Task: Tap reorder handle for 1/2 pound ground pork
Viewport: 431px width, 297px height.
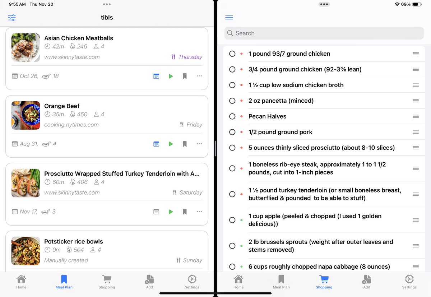Action: pyautogui.click(x=416, y=132)
